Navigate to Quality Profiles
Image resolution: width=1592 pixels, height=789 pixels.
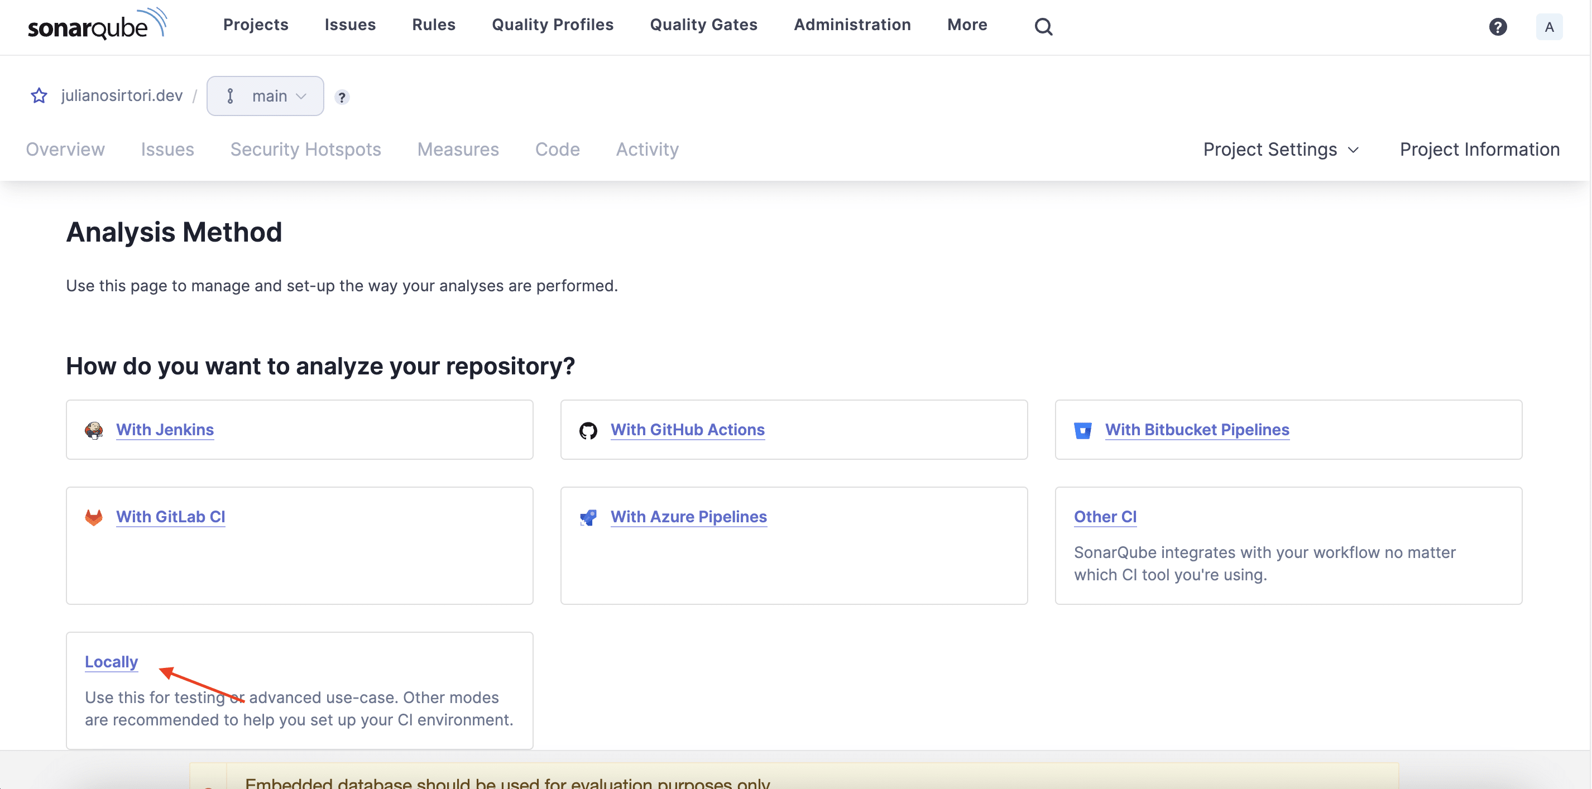pos(553,25)
